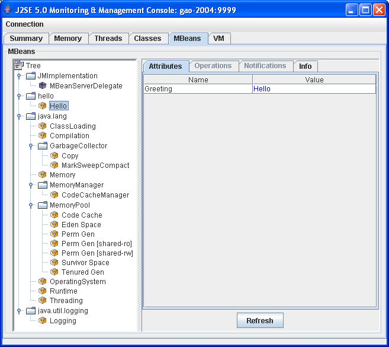Switch to the Classes tab
The width and height of the screenshot is (389, 347).
(x=148, y=39)
